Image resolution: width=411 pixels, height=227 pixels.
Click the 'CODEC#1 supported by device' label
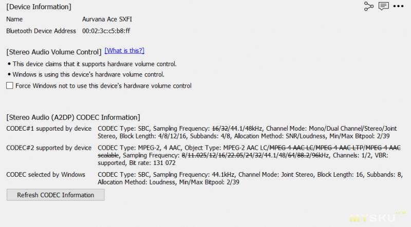pyautogui.click(x=49, y=128)
